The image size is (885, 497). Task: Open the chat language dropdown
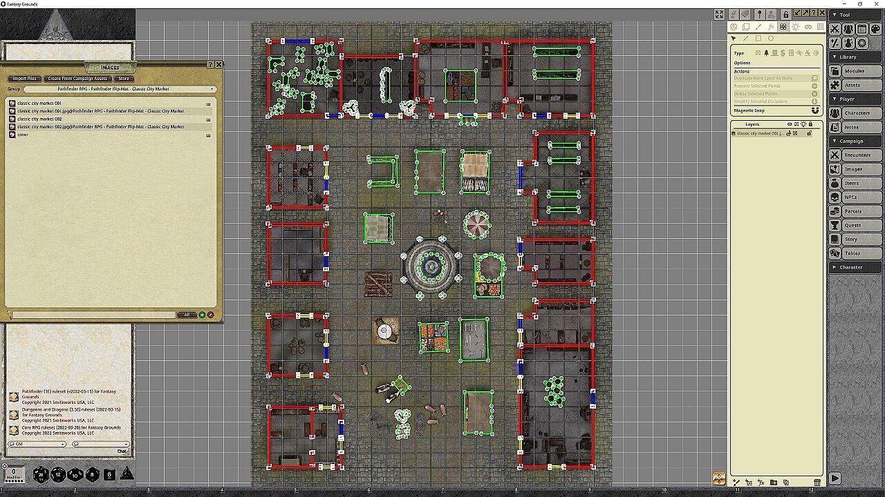click(x=100, y=444)
